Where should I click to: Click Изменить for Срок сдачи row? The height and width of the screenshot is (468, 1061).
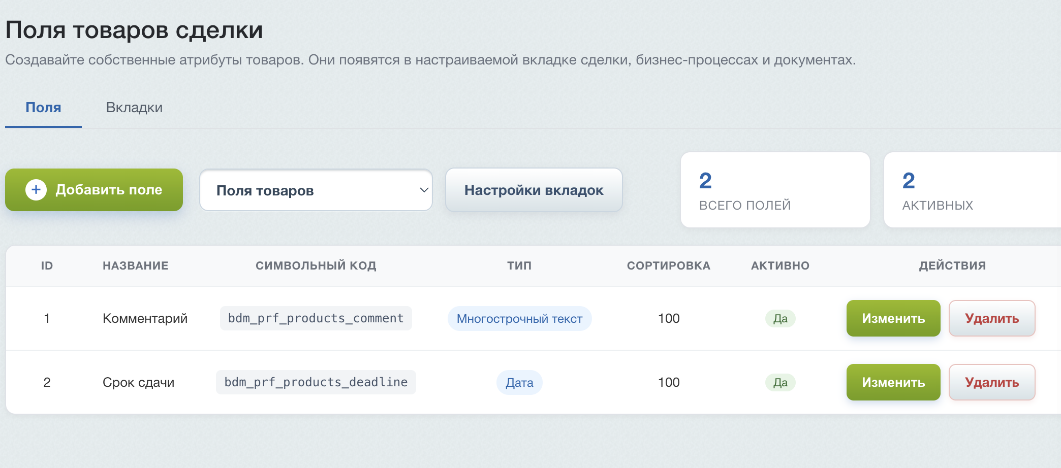click(893, 382)
